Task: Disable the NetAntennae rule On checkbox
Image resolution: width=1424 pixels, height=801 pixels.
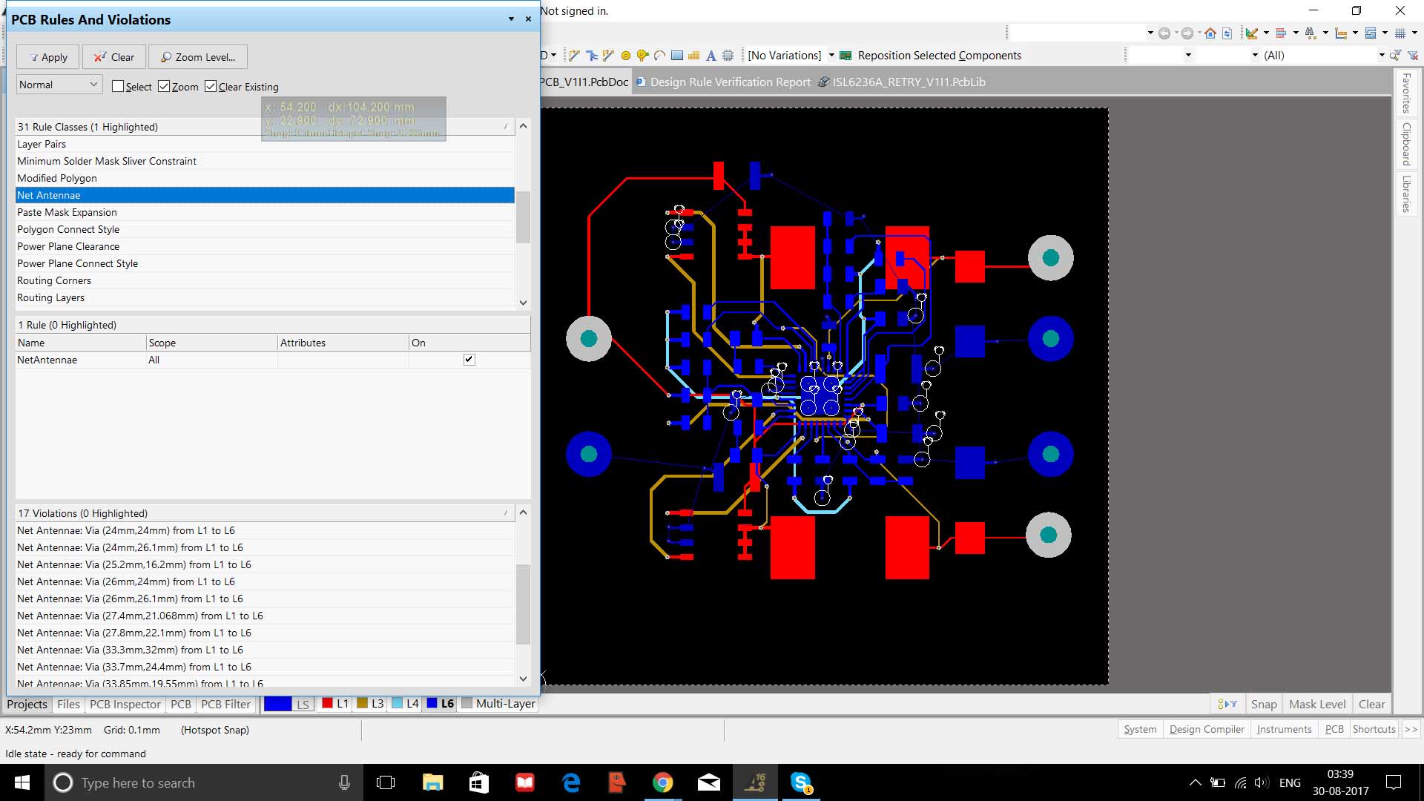Action: coord(469,360)
